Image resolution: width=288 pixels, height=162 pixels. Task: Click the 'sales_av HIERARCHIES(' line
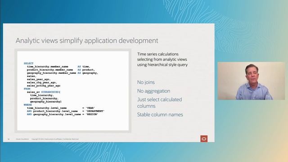coord(44,92)
